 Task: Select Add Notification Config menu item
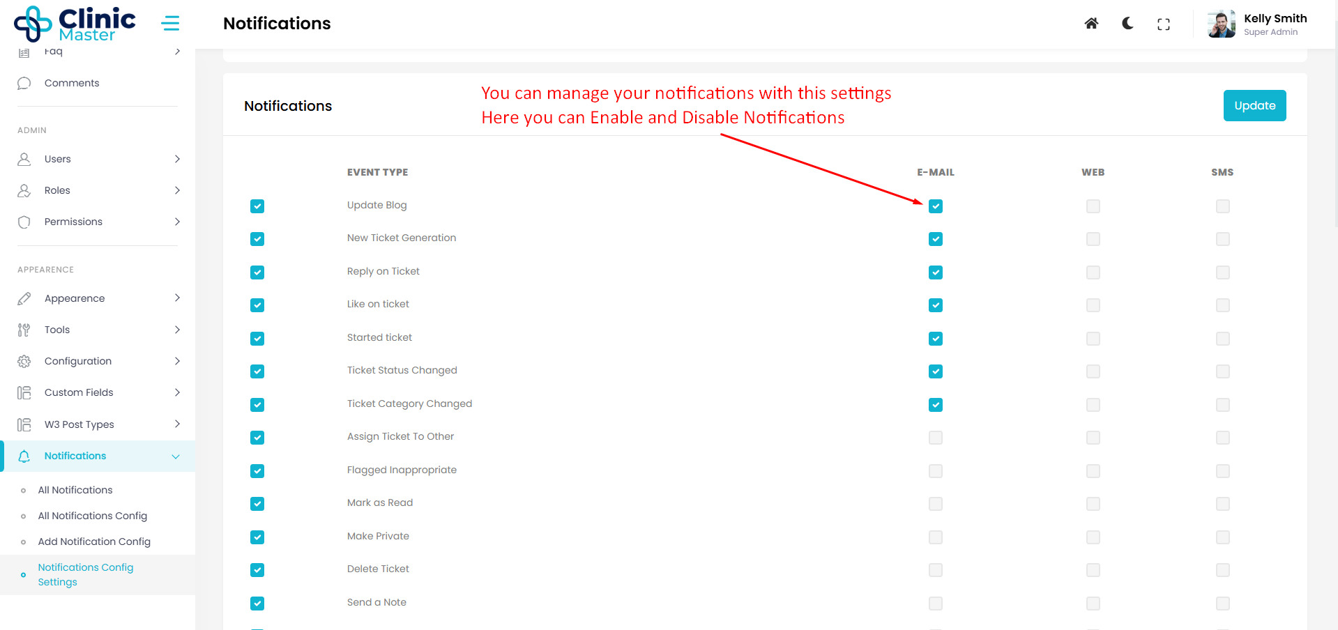pyautogui.click(x=94, y=541)
